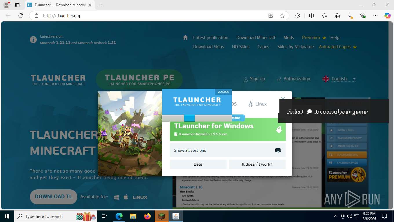
Task: Open the notification center icon
Action: pos(384,216)
